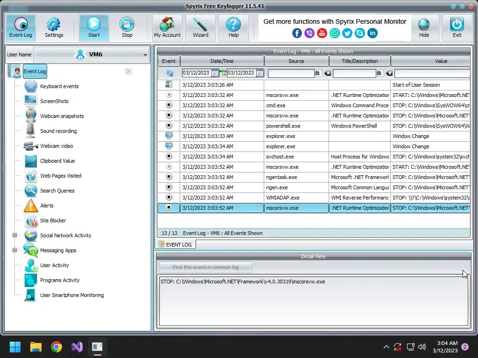Select the Start of User Session row
This screenshot has width=478, height=358.
pyautogui.click(x=314, y=85)
